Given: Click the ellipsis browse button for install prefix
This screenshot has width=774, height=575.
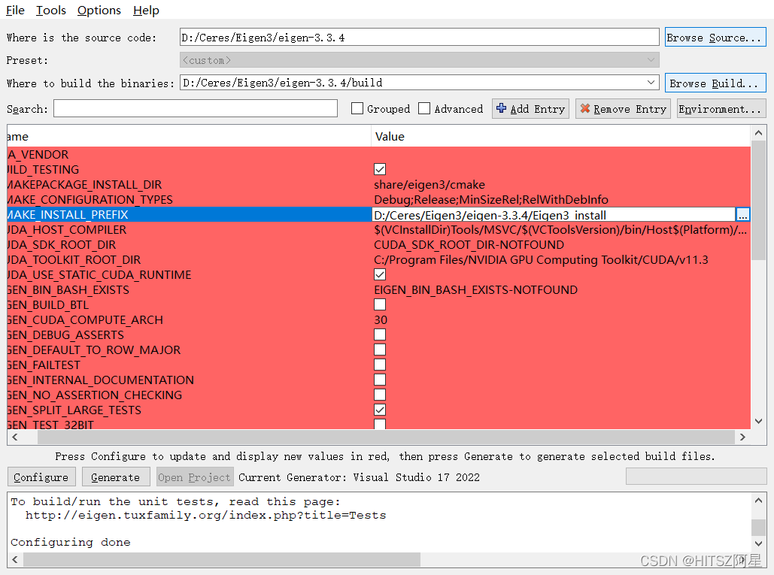Looking at the screenshot, I should (x=742, y=215).
